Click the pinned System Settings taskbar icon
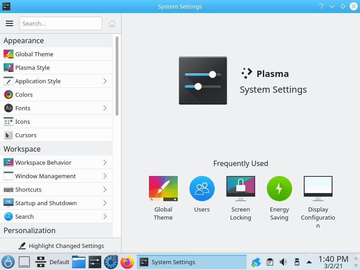Image resolution: width=360 pixels, height=270 pixels. tap(95, 262)
